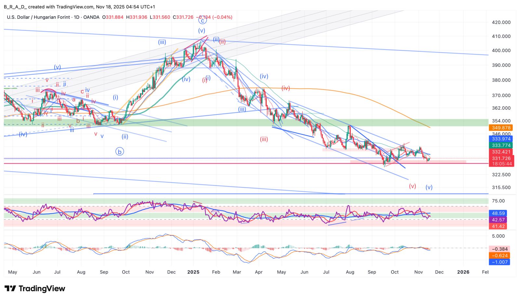Click the 2025 year label on time axis

click(193, 272)
